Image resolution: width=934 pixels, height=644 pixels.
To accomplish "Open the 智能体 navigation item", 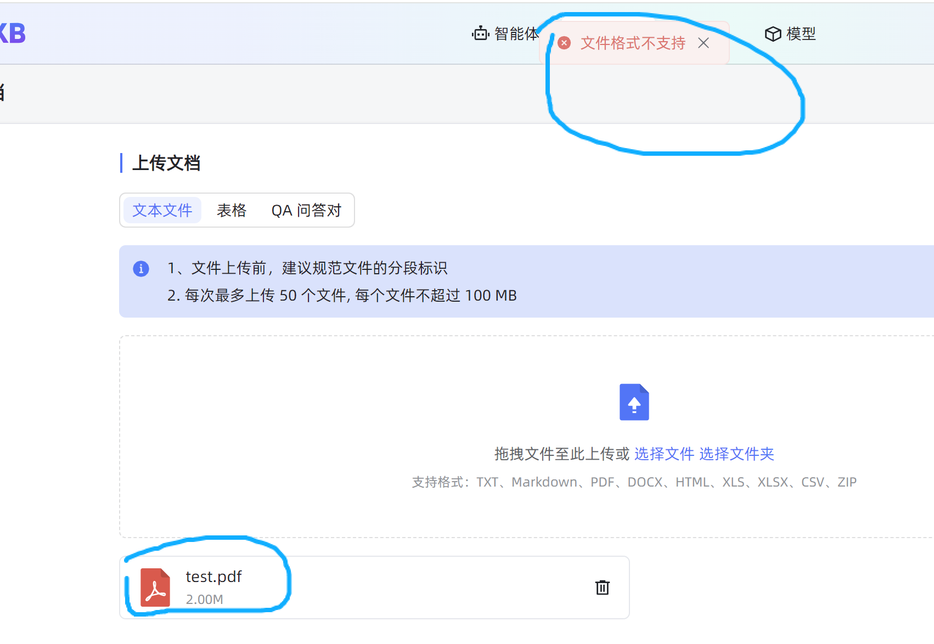I will point(515,34).
